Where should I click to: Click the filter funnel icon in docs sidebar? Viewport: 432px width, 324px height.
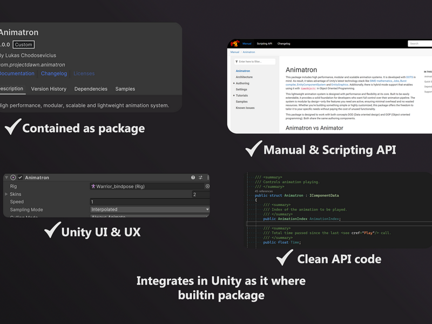237,62
